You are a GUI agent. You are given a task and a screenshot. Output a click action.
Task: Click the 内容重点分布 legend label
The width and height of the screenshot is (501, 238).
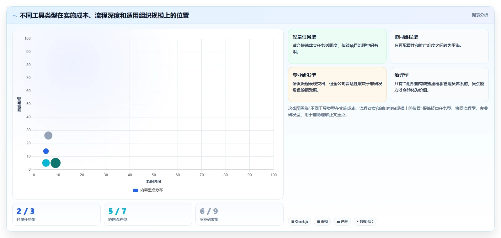pos(152,190)
